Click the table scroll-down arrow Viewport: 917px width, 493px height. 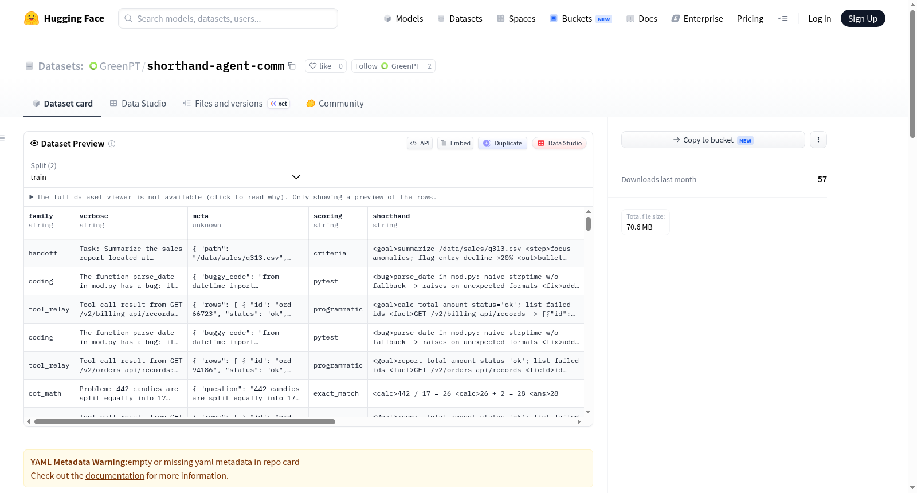pos(588,412)
